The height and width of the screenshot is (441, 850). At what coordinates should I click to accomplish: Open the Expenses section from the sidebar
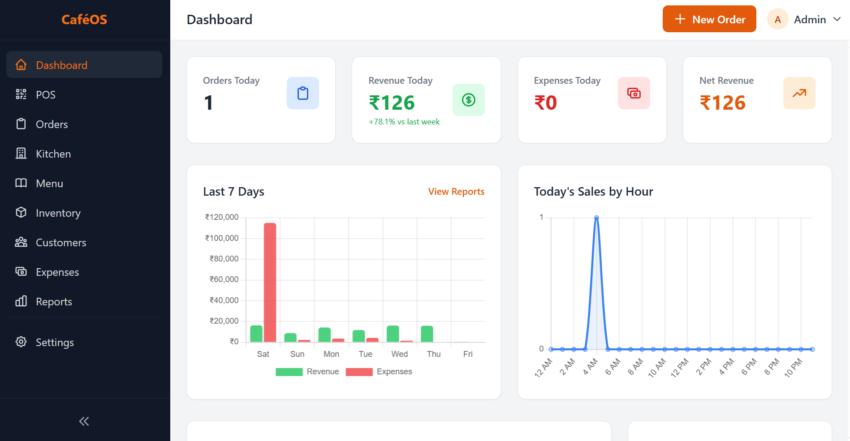tap(57, 271)
